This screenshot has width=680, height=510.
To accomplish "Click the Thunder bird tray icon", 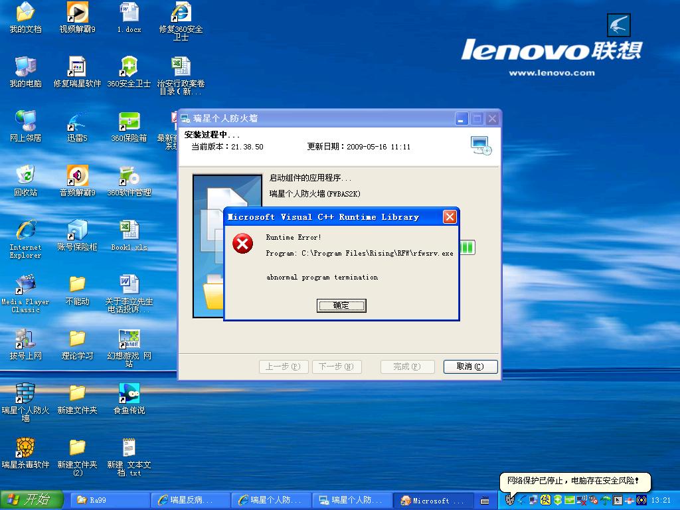I will click(x=522, y=500).
